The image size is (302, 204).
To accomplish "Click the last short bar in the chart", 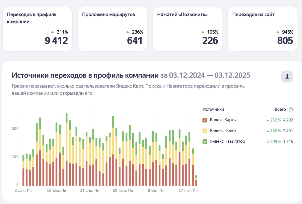I will click(196, 181).
